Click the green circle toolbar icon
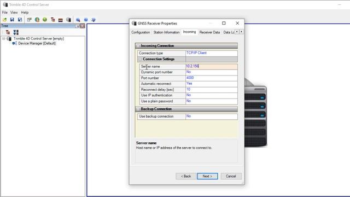350x197 pixels. pyautogui.click(x=45, y=20)
